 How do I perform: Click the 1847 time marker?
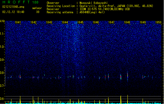(112, 22)
